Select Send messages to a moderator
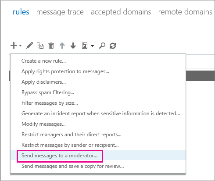Screen dimensions: 215x181 tap(59, 156)
